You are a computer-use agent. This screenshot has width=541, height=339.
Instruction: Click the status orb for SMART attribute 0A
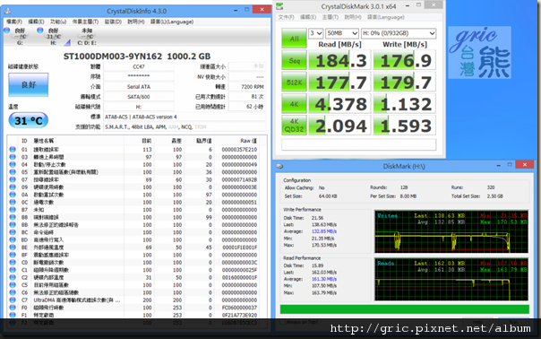point(13,195)
